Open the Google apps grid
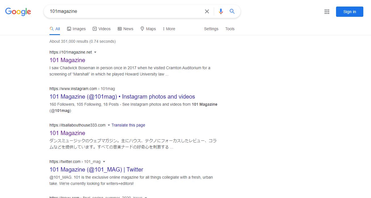This screenshot has width=371, height=198. (x=327, y=12)
